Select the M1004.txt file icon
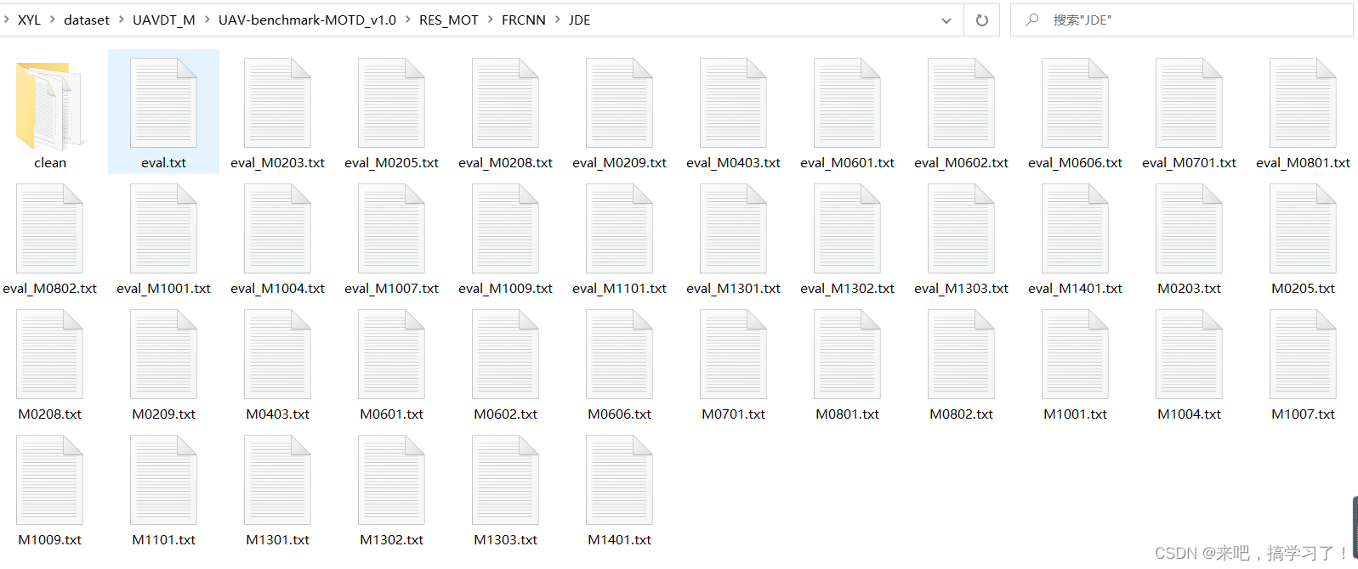 click(x=1189, y=354)
